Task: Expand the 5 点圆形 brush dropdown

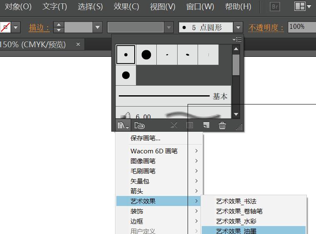Action: 238,28
